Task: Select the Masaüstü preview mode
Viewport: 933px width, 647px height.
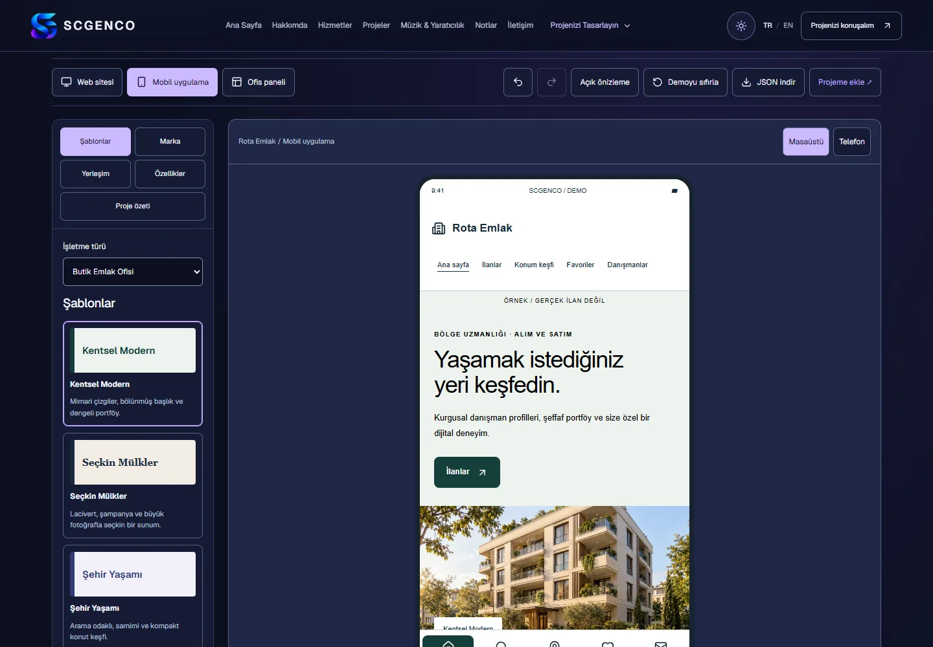Action: [x=806, y=142]
